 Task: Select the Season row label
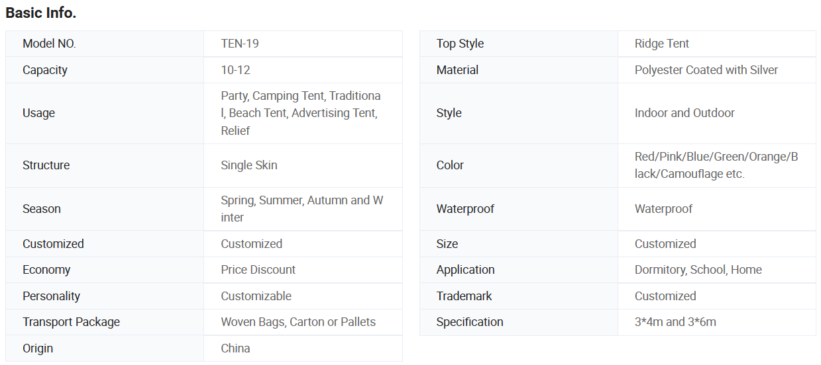pyautogui.click(x=42, y=209)
